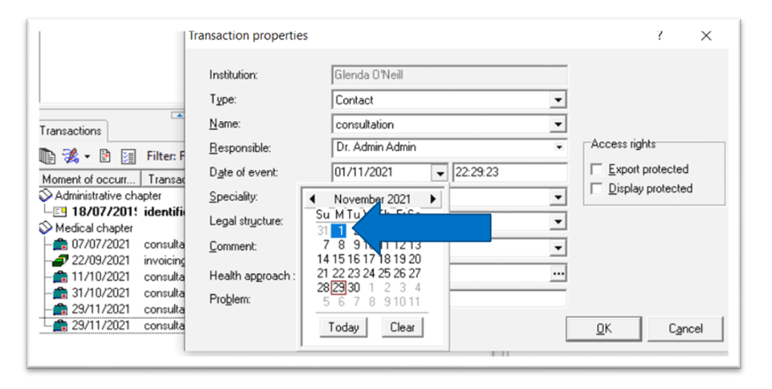Viewport: 772px width, 389px height.
Task: Click the red document icon in Transactions toolbar
Action: pyautogui.click(x=105, y=156)
